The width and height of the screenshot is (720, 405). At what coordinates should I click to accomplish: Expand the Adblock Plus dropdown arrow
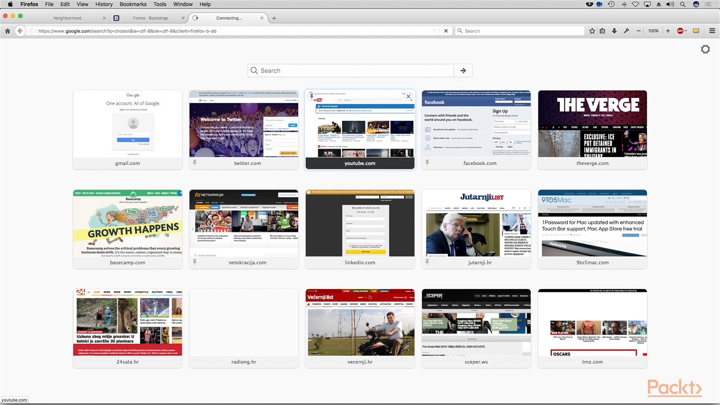click(686, 31)
